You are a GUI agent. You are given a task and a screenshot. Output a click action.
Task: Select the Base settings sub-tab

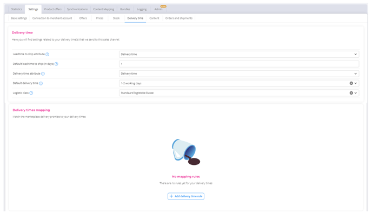(x=19, y=18)
